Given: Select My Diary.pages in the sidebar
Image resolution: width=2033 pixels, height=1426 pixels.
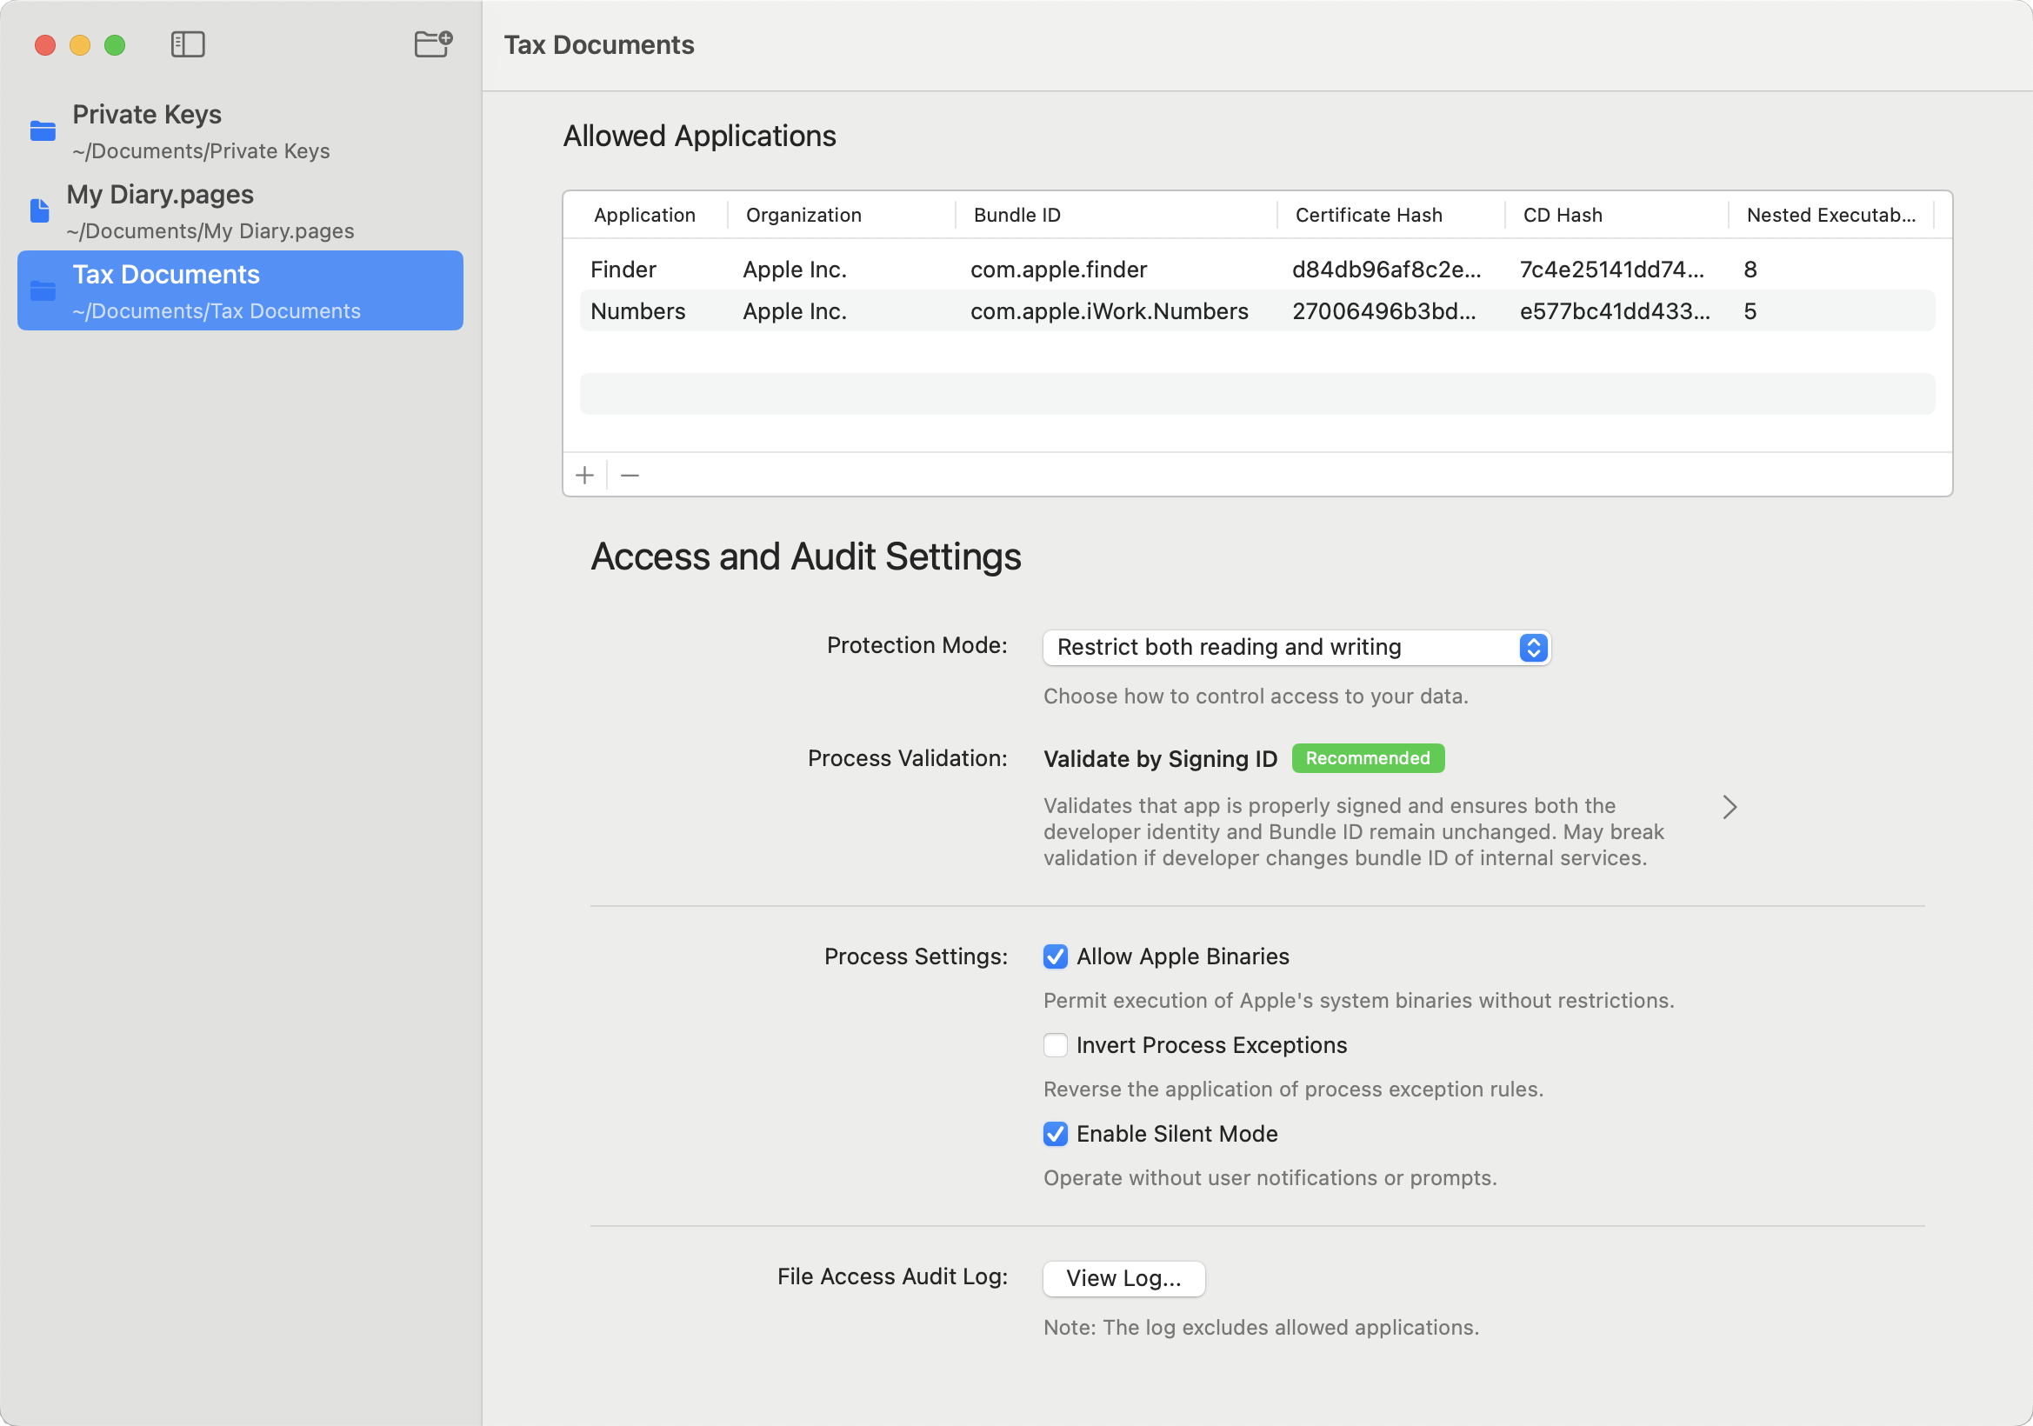Looking at the screenshot, I should pyautogui.click(x=240, y=210).
